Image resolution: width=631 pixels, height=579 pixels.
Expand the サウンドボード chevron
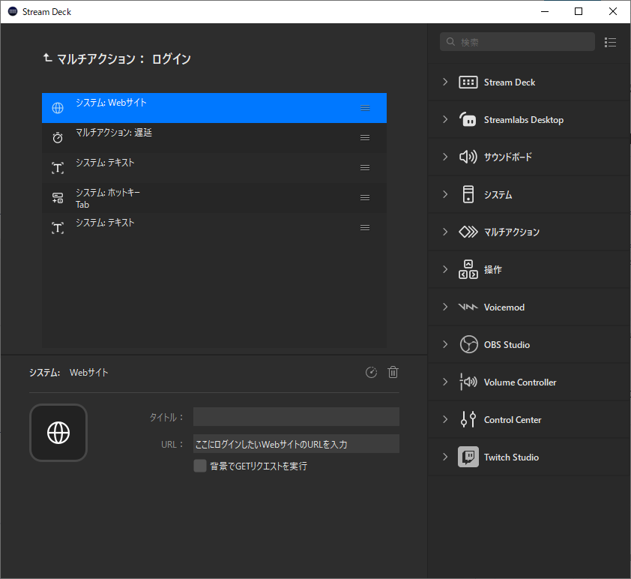point(445,157)
